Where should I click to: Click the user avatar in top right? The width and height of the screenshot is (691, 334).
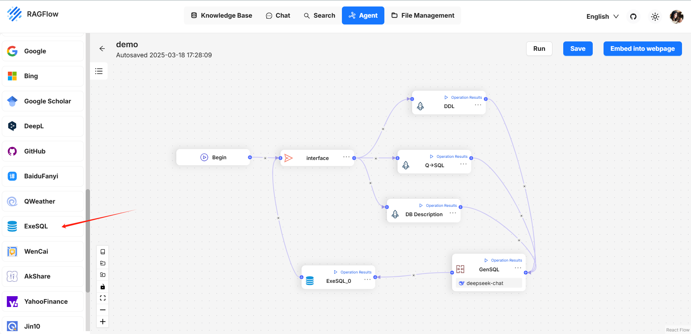click(x=676, y=17)
